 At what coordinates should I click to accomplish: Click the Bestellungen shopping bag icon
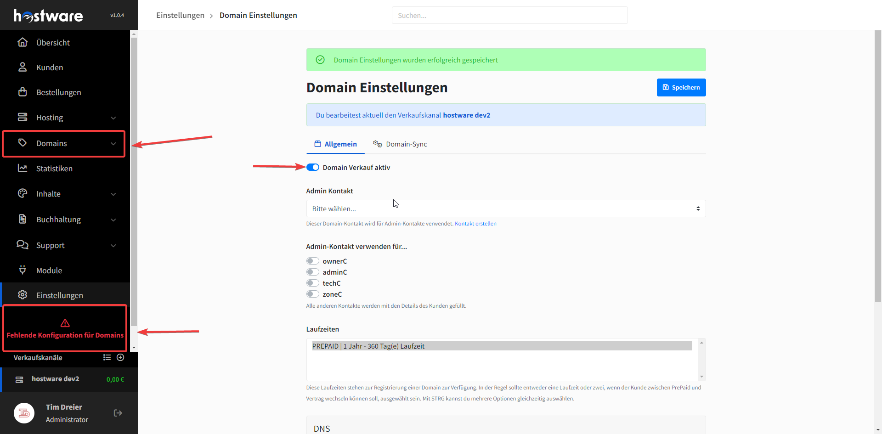(x=23, y=92)
